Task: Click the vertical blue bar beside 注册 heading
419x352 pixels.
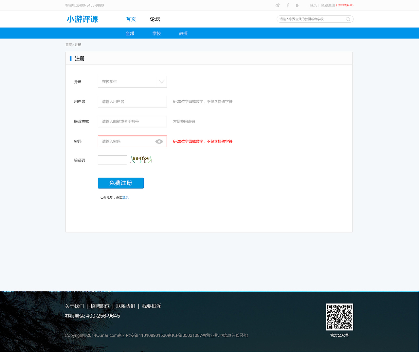Action: [71, 58]
